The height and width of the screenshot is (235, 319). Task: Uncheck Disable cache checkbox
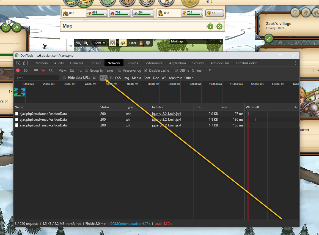(x=146, y=70)
